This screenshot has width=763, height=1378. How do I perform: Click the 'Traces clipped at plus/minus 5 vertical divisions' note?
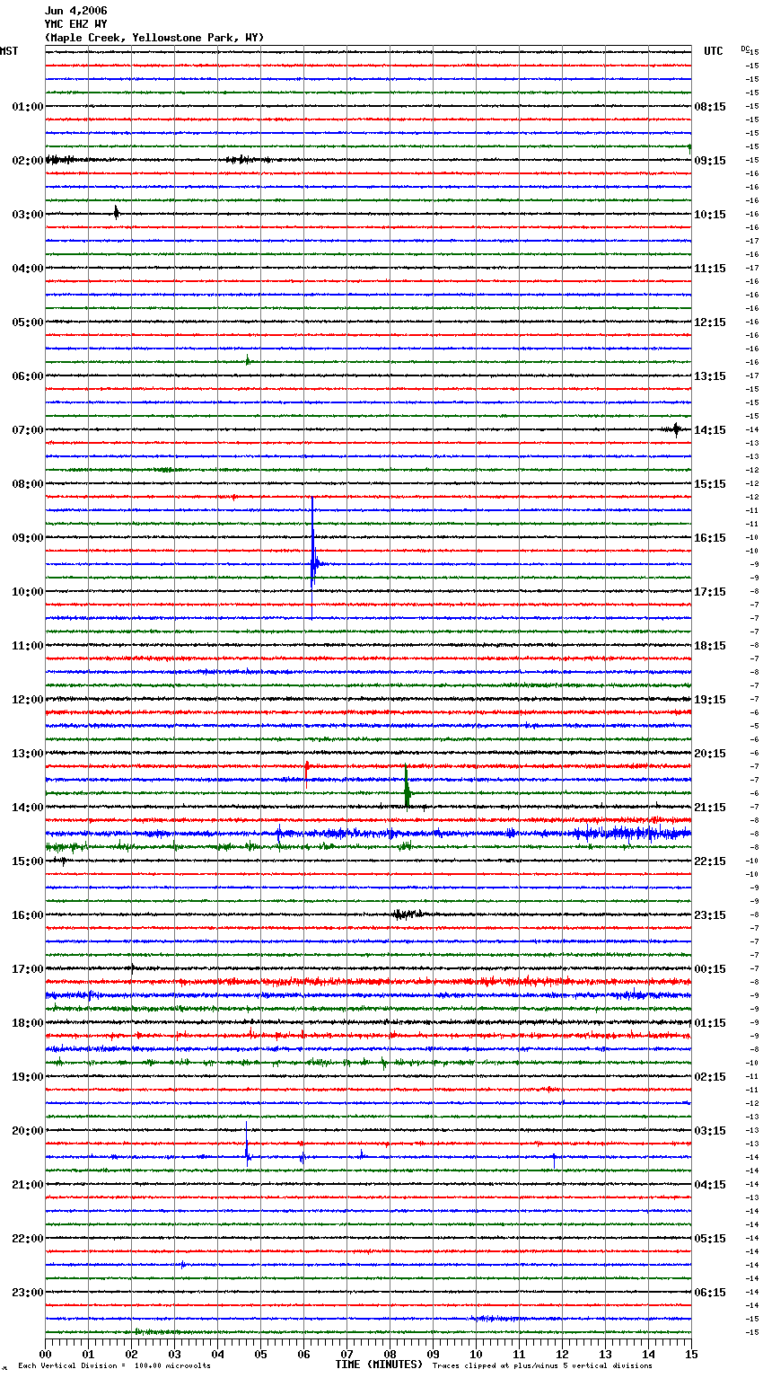pyautogui.click(x=542, y=1365)
